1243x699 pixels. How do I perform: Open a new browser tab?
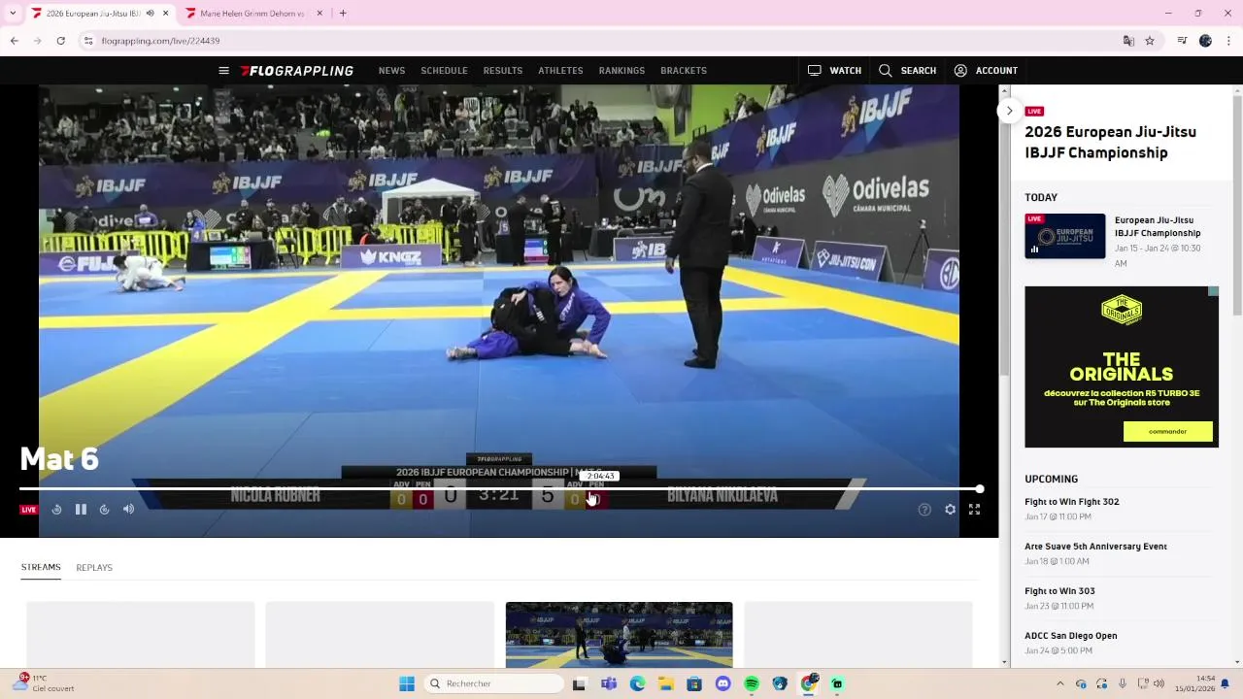[343, 14]
